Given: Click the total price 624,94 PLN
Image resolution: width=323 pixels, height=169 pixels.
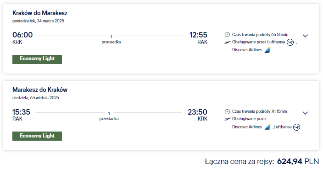Looking at the screenshot, I should [298, 161].
